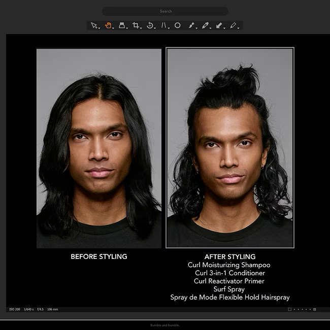Click the Curl 3-in-1 Conditioner text
Image resolution: width=330 pixels, height=330 pixels.
[230, 273]
